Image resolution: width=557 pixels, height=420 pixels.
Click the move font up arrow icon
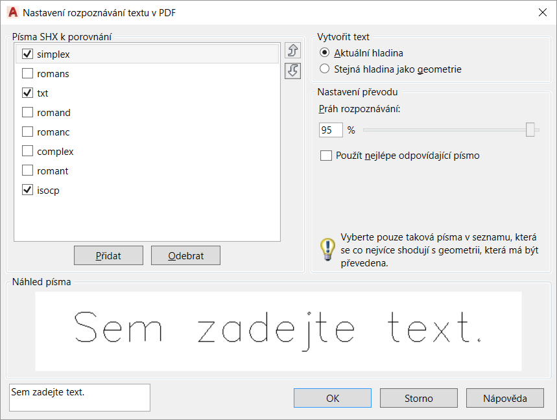coord(292,51)
